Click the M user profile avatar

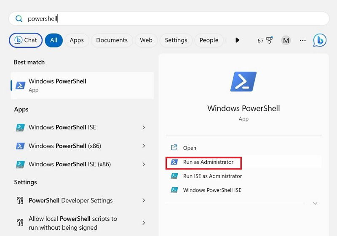(x=286, y=40)
